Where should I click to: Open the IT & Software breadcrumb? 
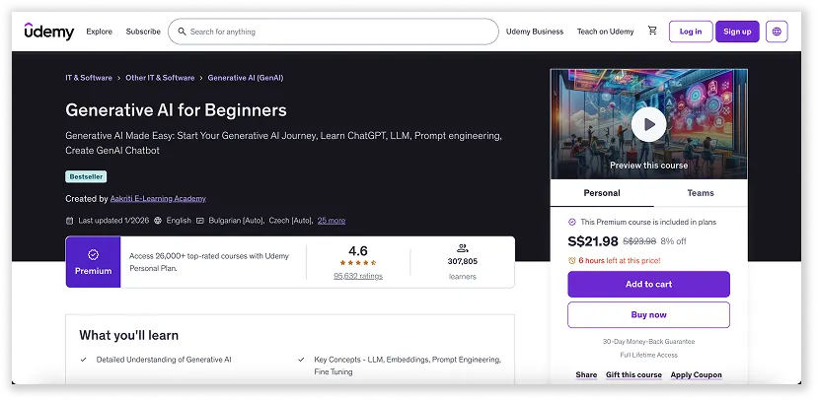point(89,78)
